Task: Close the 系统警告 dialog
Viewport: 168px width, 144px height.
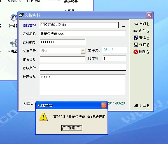Action: (x=104, y=106)
